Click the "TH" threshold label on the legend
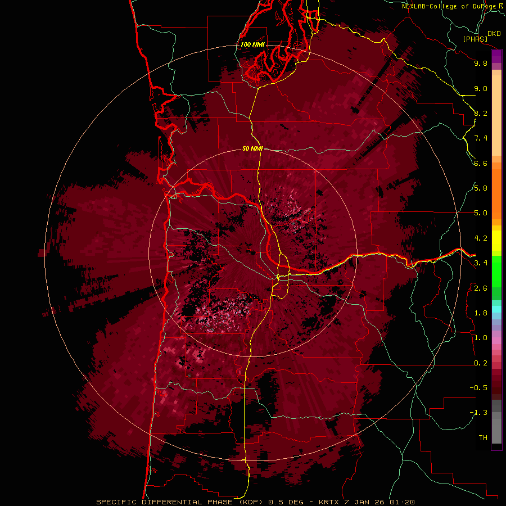 tap(483, 438)
